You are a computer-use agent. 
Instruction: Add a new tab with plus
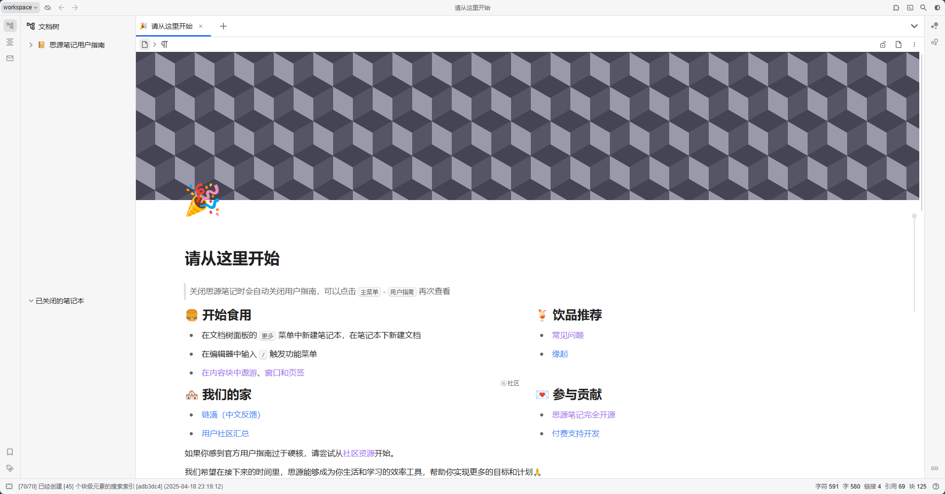(223, 26)
